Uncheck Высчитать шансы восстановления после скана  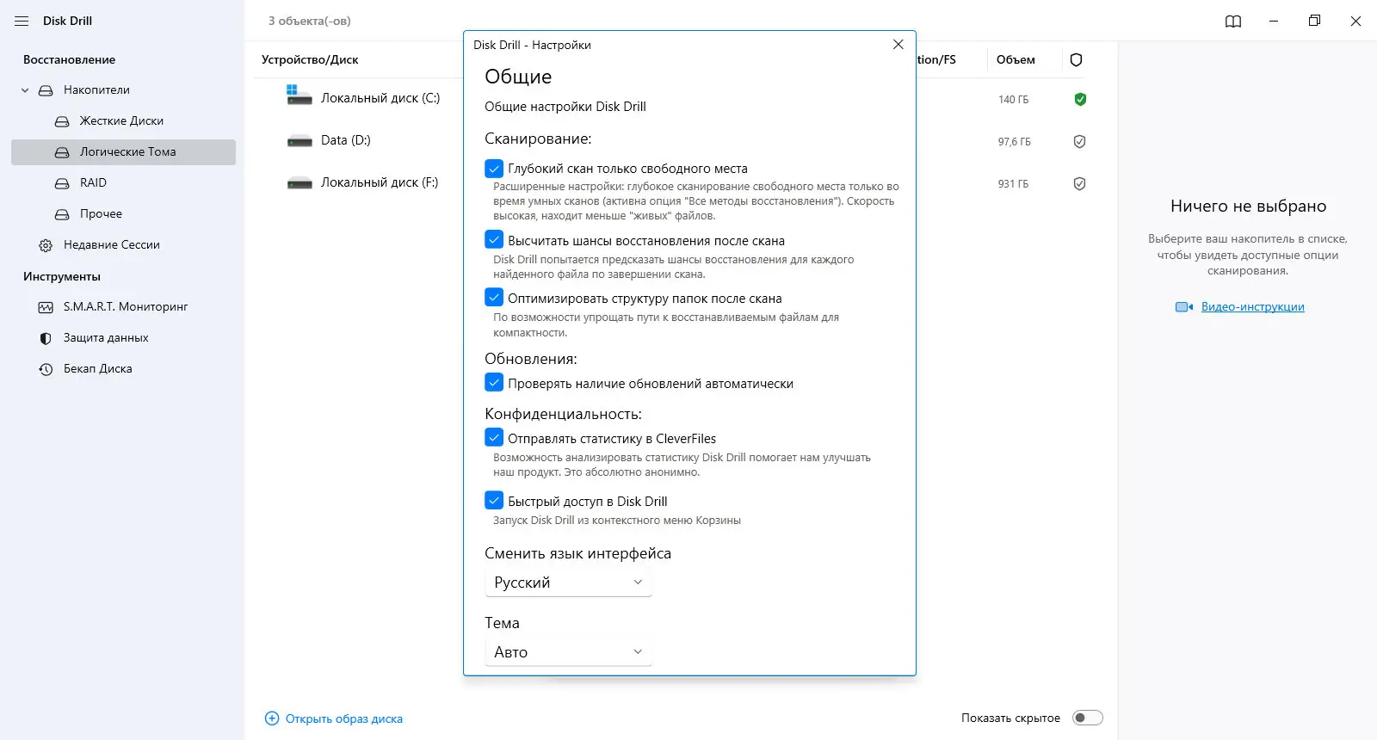494,239
